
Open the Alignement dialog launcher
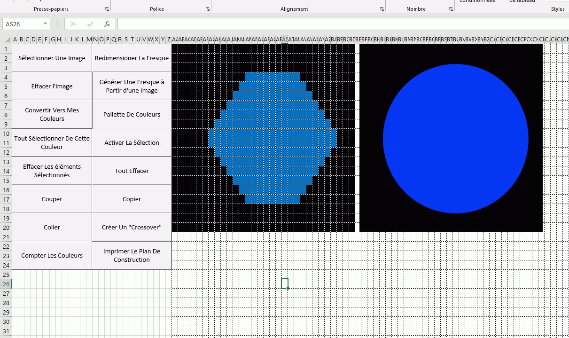382,9
